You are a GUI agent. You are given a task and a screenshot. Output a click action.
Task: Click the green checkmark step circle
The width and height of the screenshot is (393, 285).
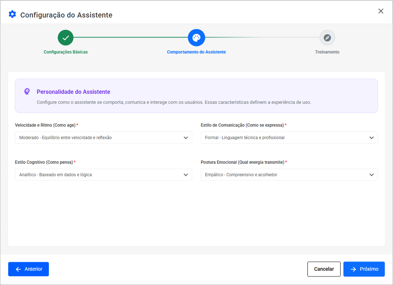point(66,38)
